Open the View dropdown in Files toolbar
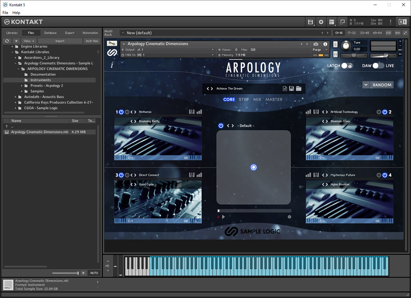The width and height of the screenshot is (411, 298). [29, 41]
